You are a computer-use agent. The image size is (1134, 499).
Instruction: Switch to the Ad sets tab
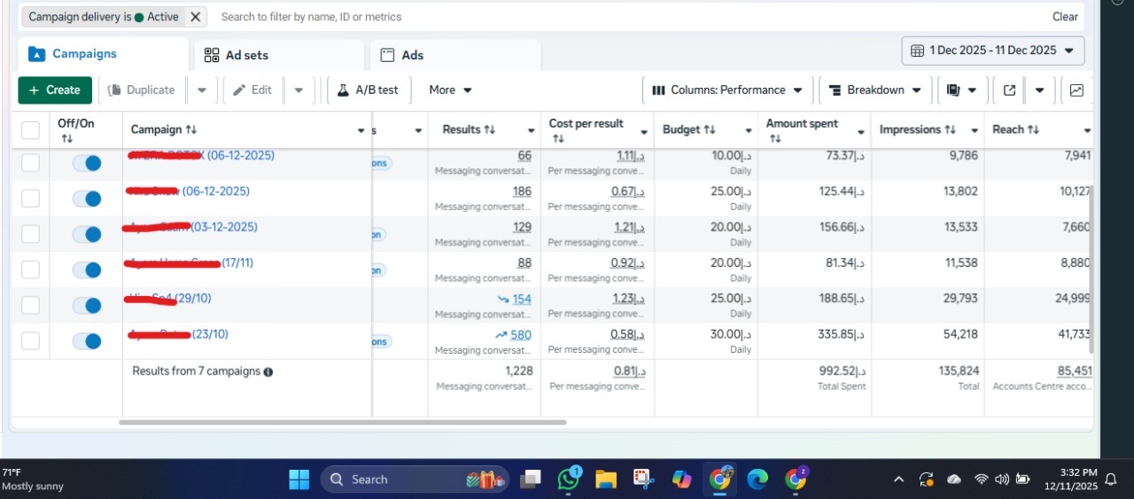[279, 55]
